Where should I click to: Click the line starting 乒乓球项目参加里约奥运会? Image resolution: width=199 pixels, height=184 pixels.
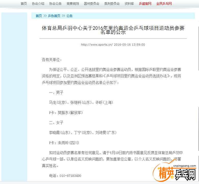coord(81,83)
